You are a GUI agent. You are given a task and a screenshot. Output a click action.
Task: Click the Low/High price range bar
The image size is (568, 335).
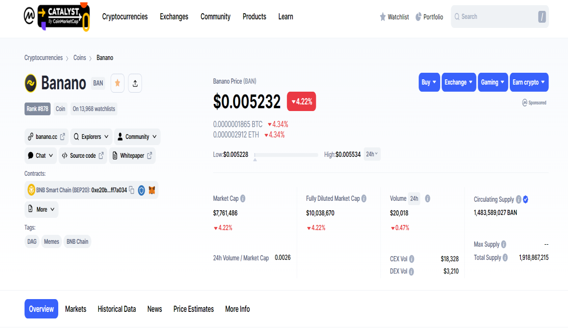click(286, 155)
